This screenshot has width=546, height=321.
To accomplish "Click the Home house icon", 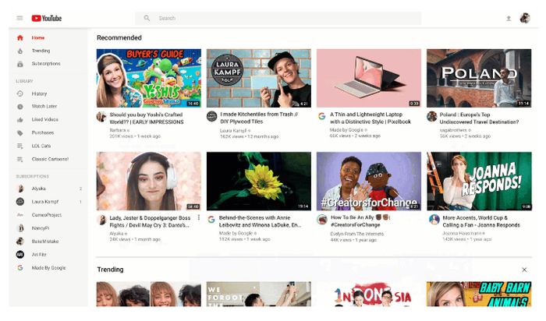I will 20,37.
